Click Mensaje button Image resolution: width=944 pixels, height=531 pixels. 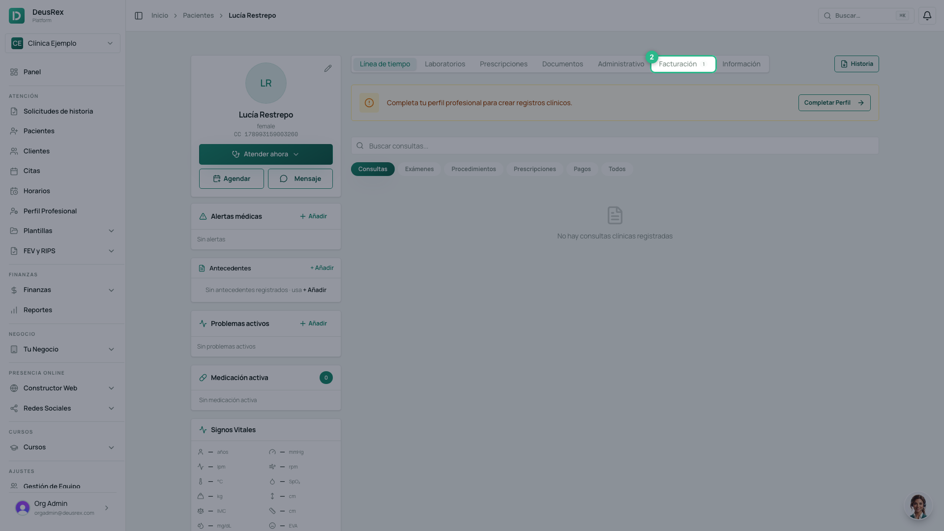[300, 179]
